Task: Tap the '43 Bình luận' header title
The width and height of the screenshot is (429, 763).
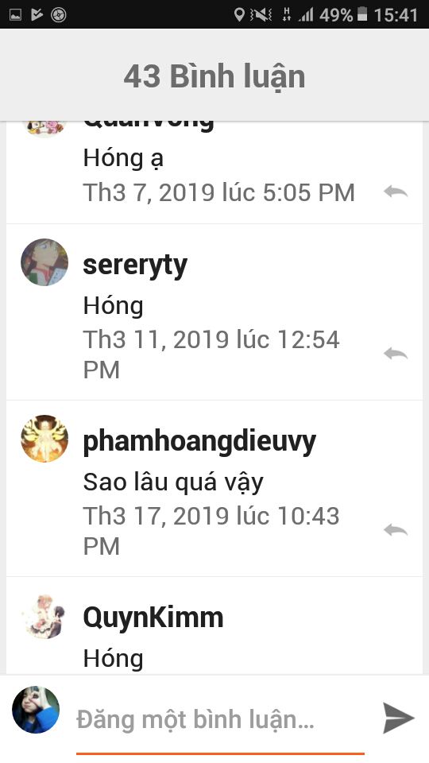Action: coord(214,76)
